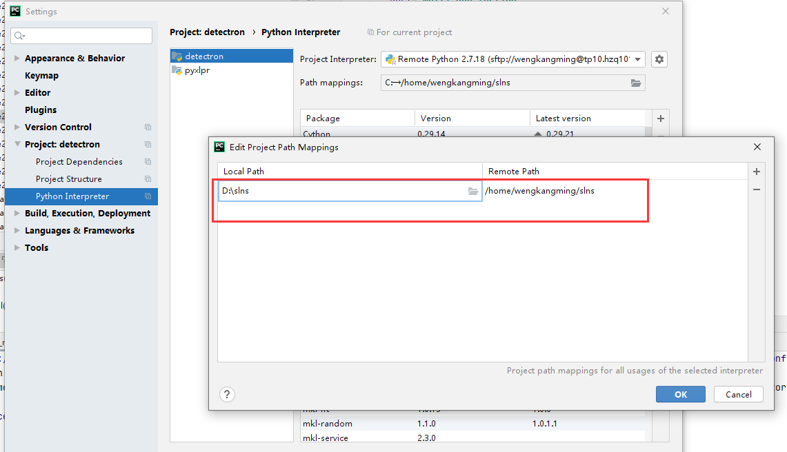Click the interpreter settings gear icon

(x=659, y=59)
